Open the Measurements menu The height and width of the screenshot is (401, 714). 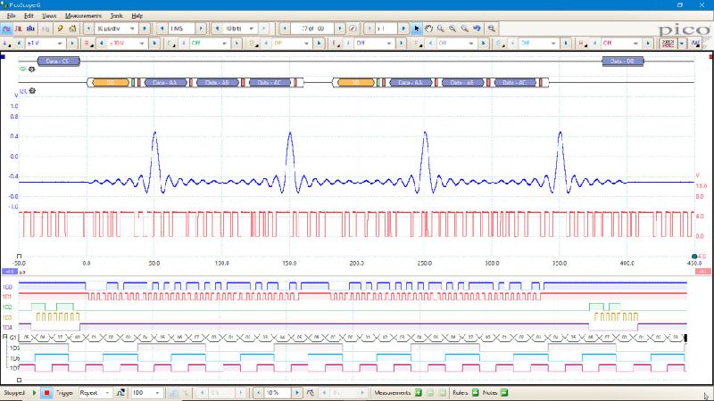coord(83,16)
